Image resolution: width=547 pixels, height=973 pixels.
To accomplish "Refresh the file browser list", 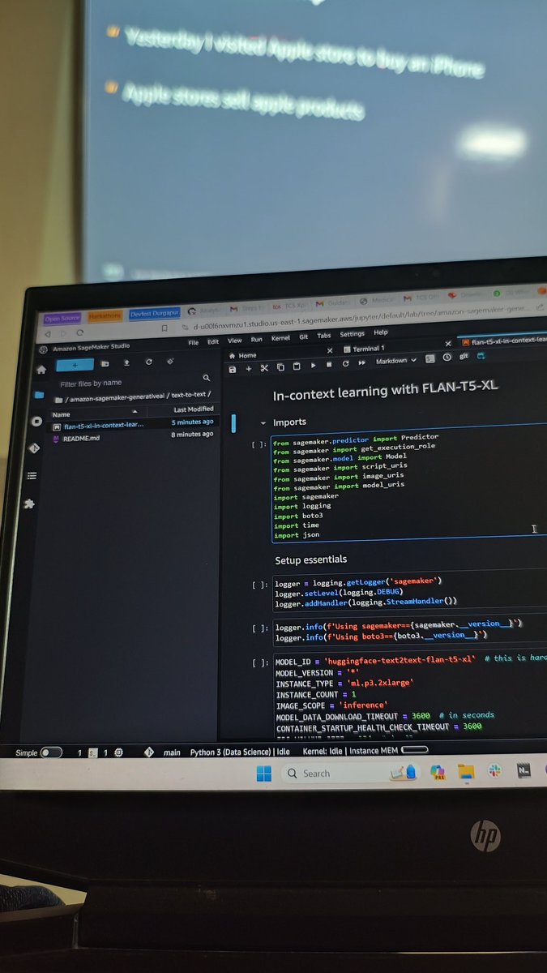I will click(148, 362).
